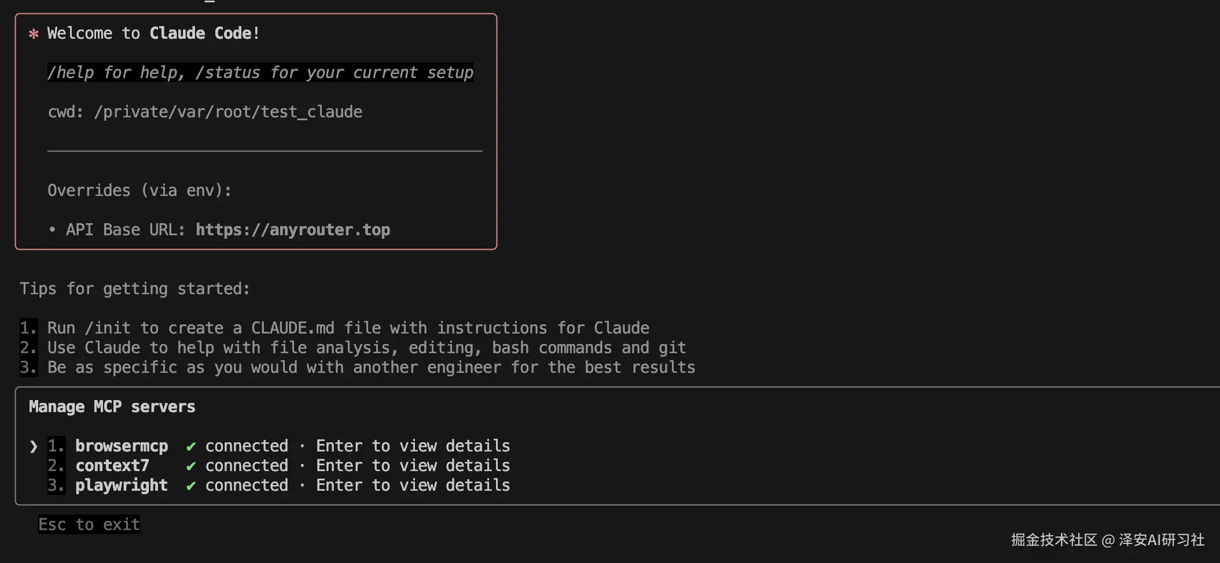The image size is (1220, 563).
Task: Click the Overrides (via env) label
Action: (x=139, y=191)
